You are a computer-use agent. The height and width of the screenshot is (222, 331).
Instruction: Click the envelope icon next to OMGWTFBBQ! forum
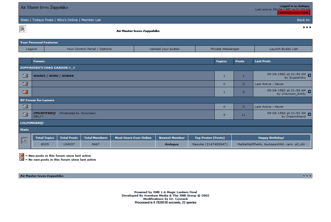(25, 115)
